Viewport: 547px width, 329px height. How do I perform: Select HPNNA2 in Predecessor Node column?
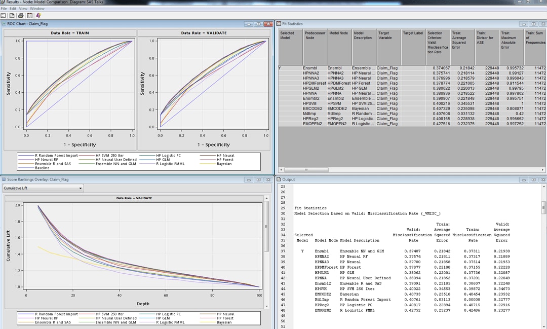click(x=315, y=74)
